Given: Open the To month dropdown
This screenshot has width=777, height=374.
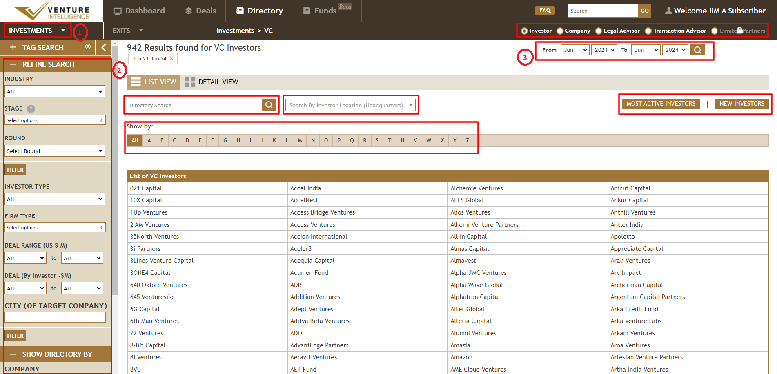Looking at the screenshot, I should 646,50.
